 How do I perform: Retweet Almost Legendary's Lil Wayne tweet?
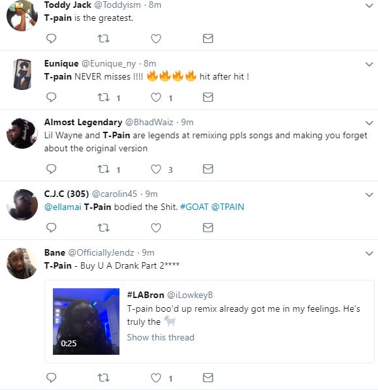103,169
